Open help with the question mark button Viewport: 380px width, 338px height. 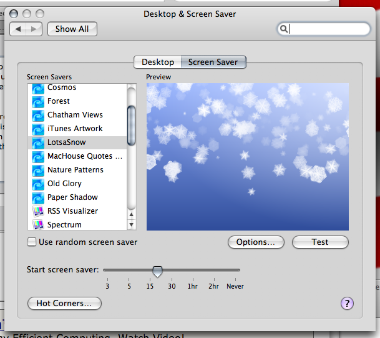347,303
